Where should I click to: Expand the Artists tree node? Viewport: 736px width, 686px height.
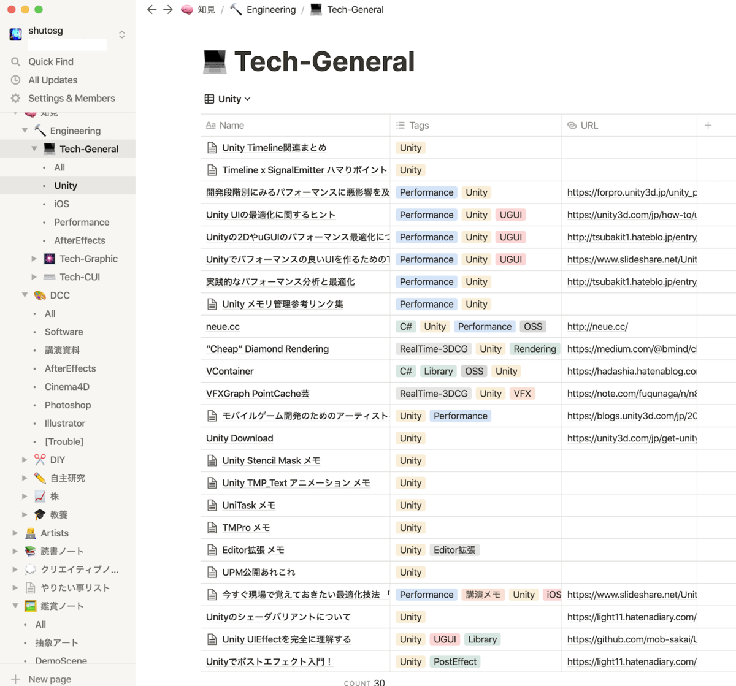(x=15, y=533)
